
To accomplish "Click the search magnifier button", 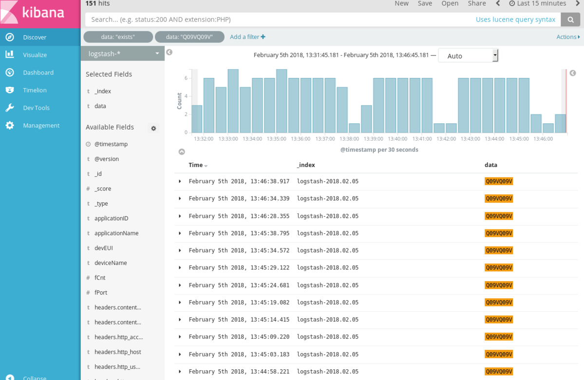I will tap(570, 19).
